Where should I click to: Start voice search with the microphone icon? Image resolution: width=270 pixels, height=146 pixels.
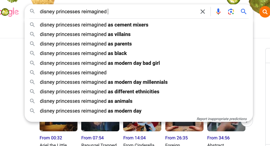click(218, 12)
